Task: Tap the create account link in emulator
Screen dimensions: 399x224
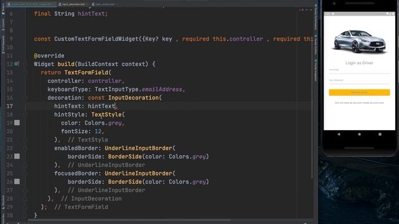Action: click(359, 103)
